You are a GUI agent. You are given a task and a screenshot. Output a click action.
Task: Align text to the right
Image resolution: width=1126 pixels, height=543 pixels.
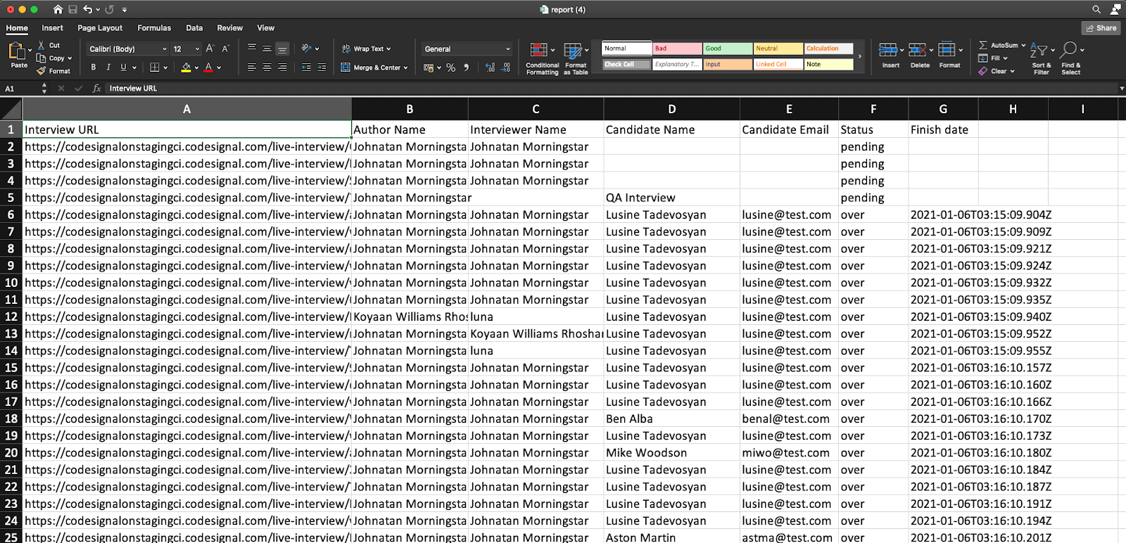282,68
